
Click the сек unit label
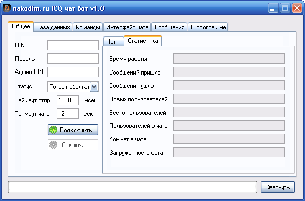88,114
